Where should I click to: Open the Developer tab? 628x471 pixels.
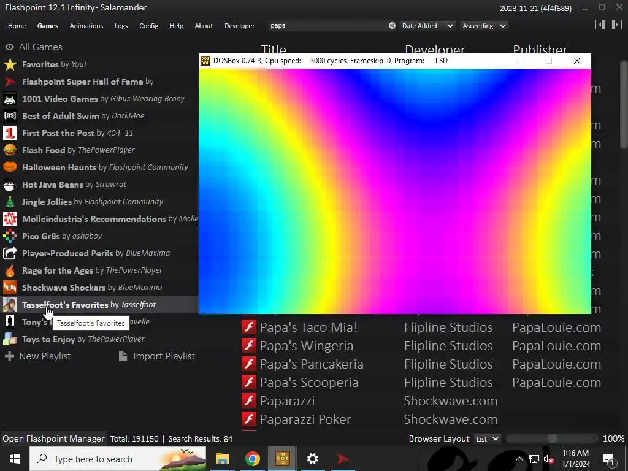(240, 26)
